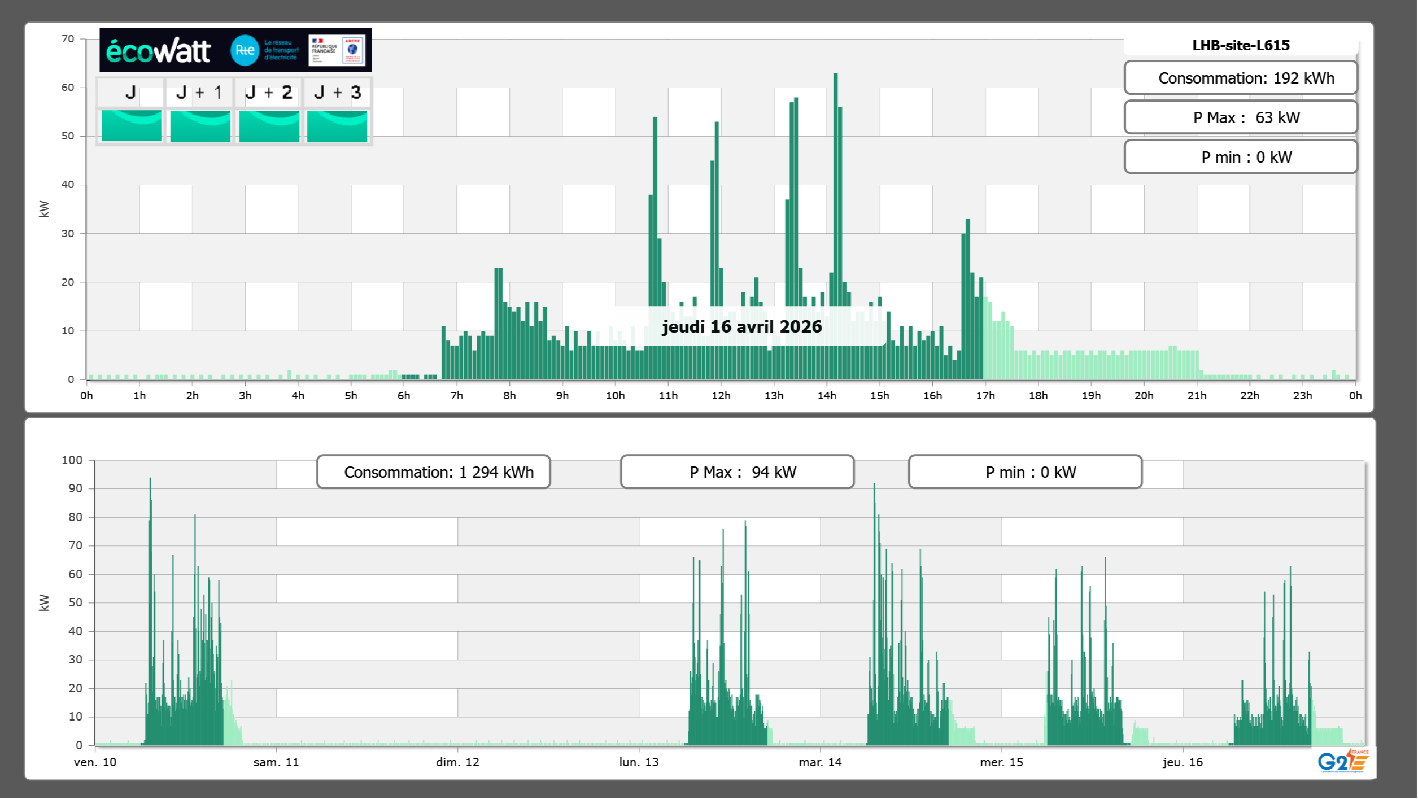Image resolution: width=1418 pixels, height=799 pixels.
Task: Click the mar. 14 weekly axis label
Action: pyautogui.click(x=820, y=762)
